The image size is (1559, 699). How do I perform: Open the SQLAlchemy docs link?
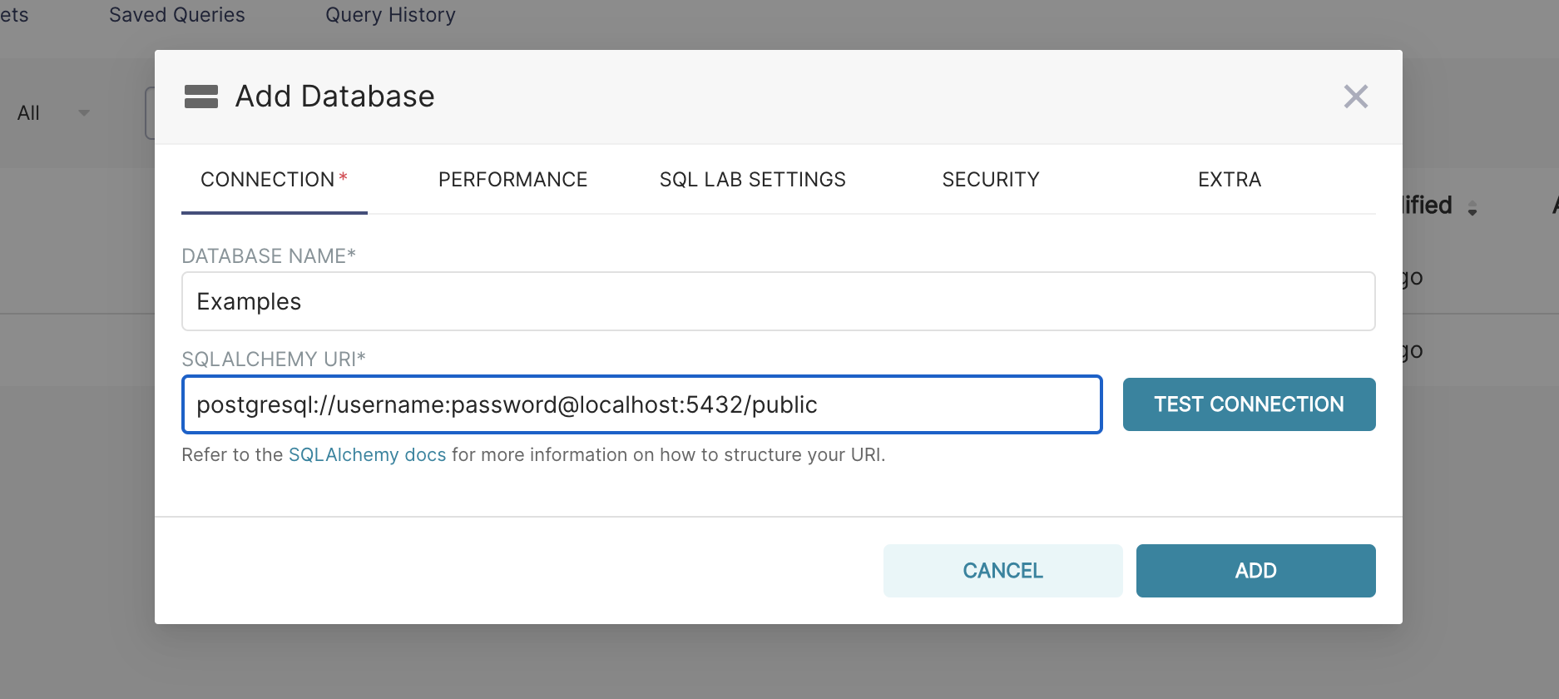[367, 455]
